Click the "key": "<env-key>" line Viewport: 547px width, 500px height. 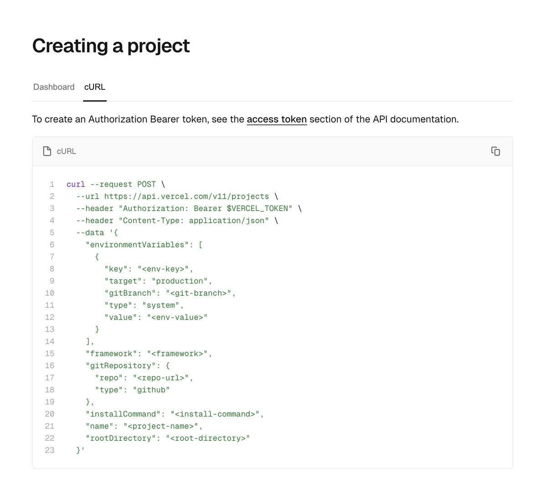point(149,269)
